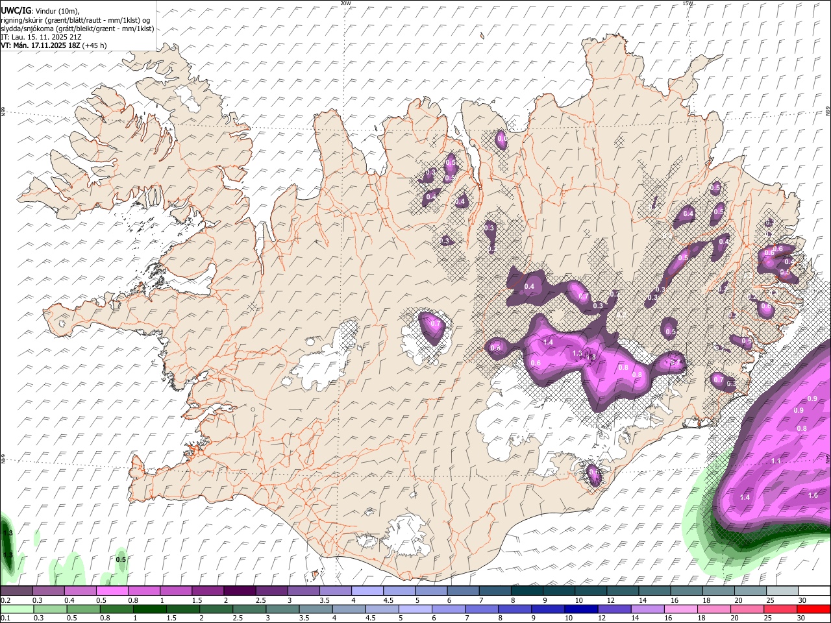Click the violet swatch at 12 on the bottom scale
Screen dimensions: 831x623
click(x=614, y=609)
